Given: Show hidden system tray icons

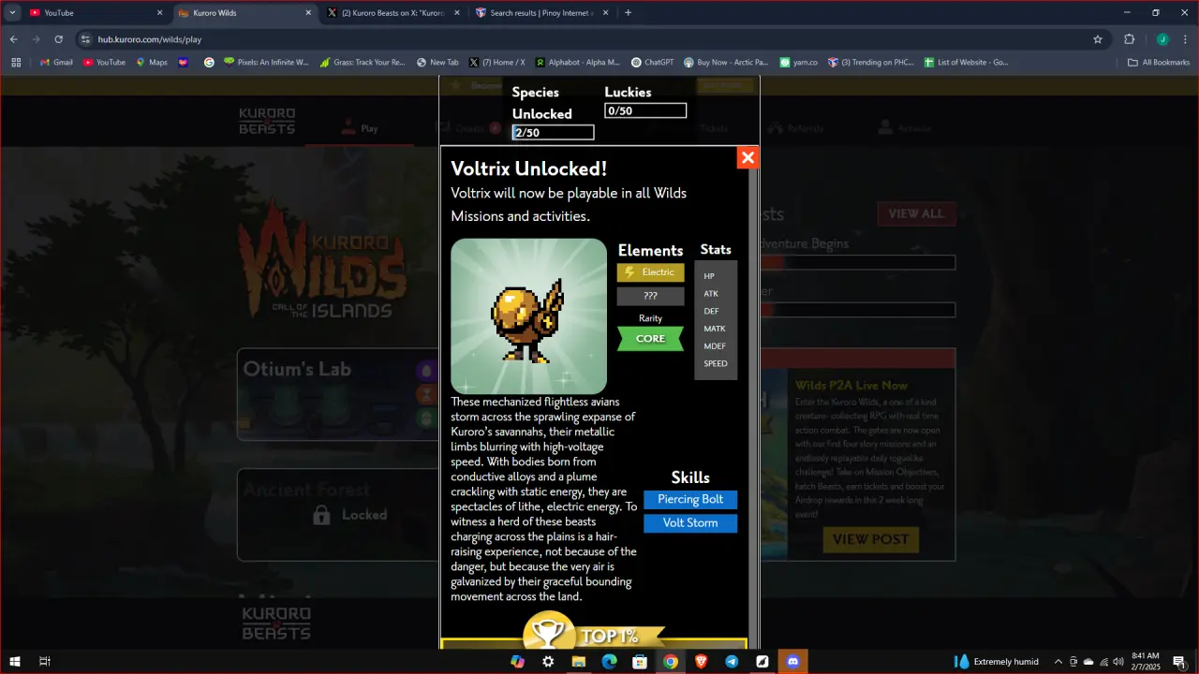Looking at the screenshot, I should click(1058, 661).
